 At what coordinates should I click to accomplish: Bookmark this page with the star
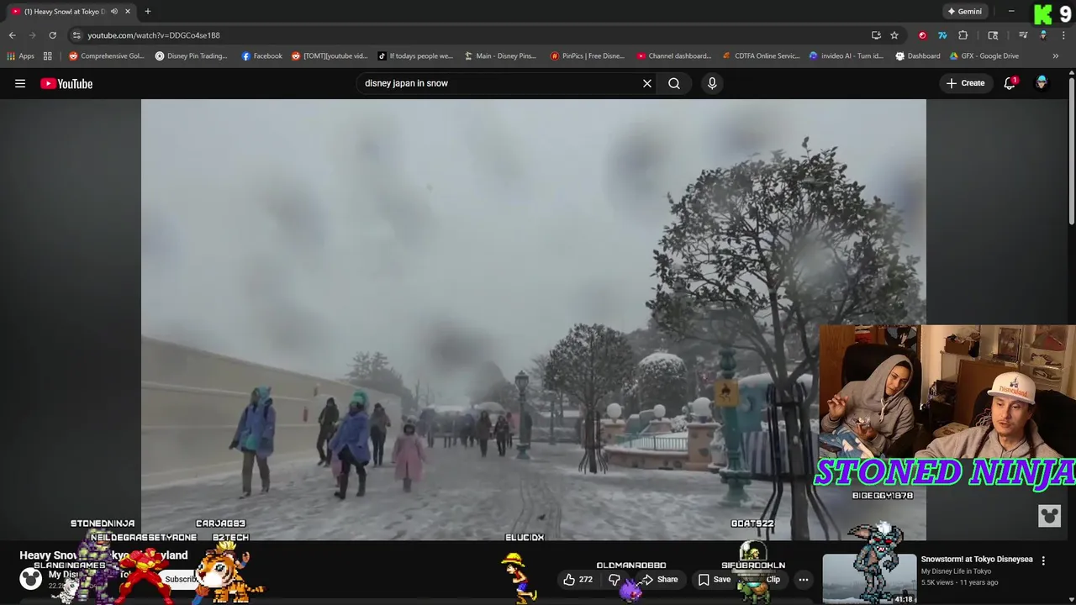pos(894,35)
